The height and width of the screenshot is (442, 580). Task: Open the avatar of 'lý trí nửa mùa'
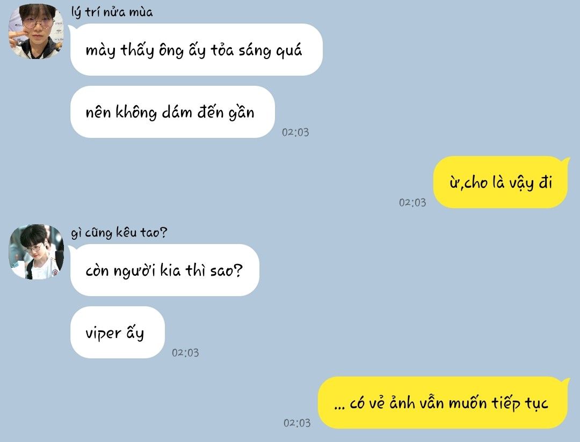click(x=36, y=32)
